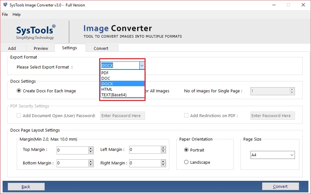
Task: Decrease Left Margin with down arrow
Action: click(x=163, y=152)
